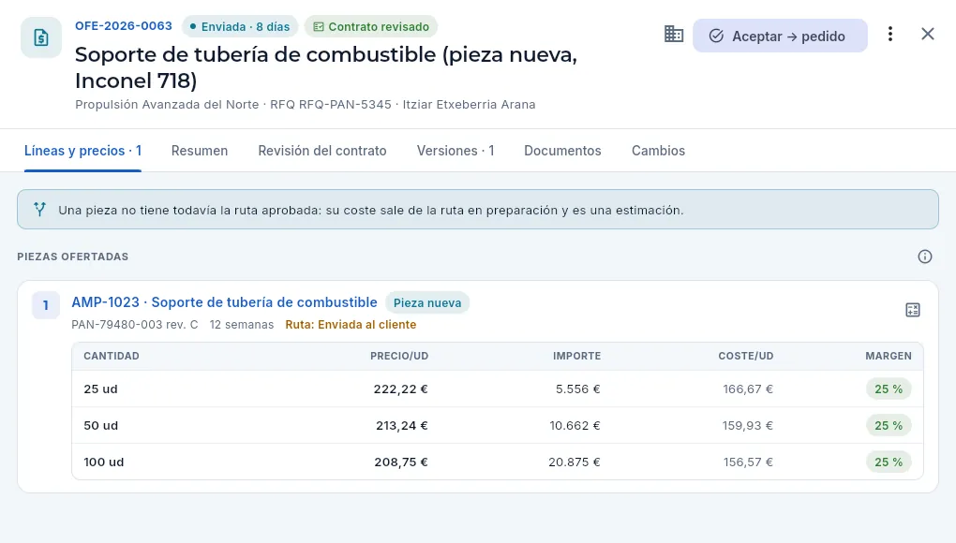Viewport: 956px width, 543px height.
Task: Switch to the Resumen tab
Action: (x=200, y=151)
